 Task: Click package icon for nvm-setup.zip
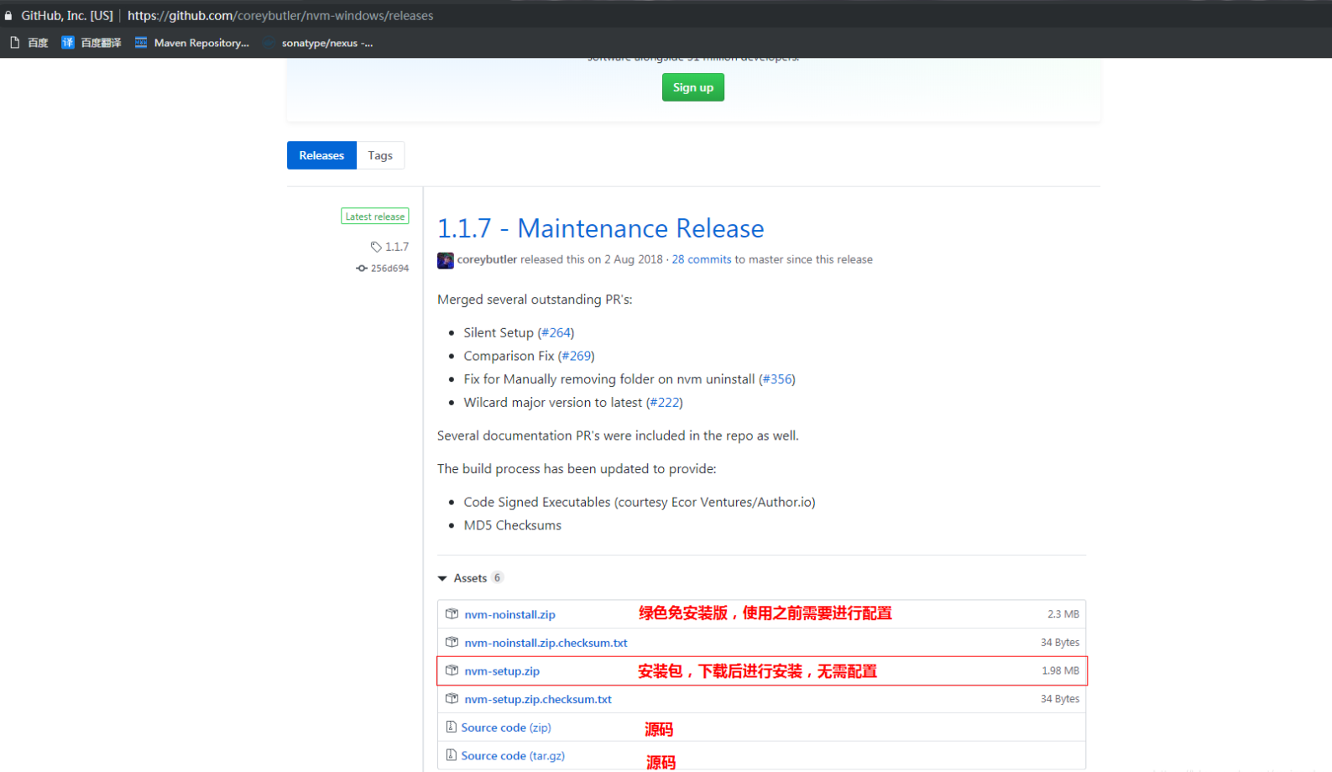[452, 671]
